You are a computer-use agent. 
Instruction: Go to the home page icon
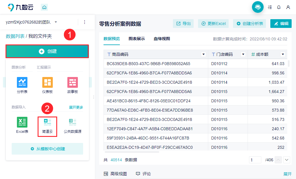point(44,7)
